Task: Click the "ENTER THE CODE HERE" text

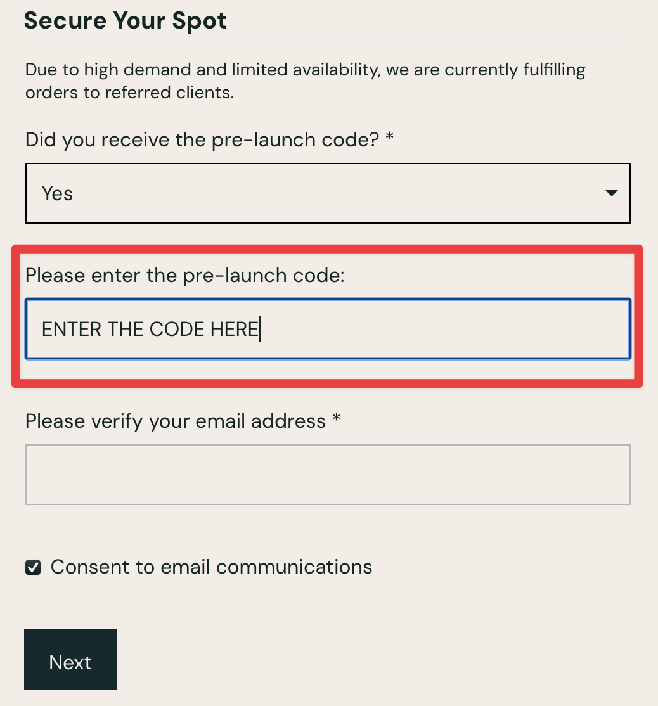Action: 150,330
